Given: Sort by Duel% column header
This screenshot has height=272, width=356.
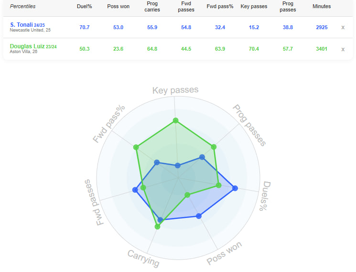Looking at the screenshot, I should (x=85, y=6).
